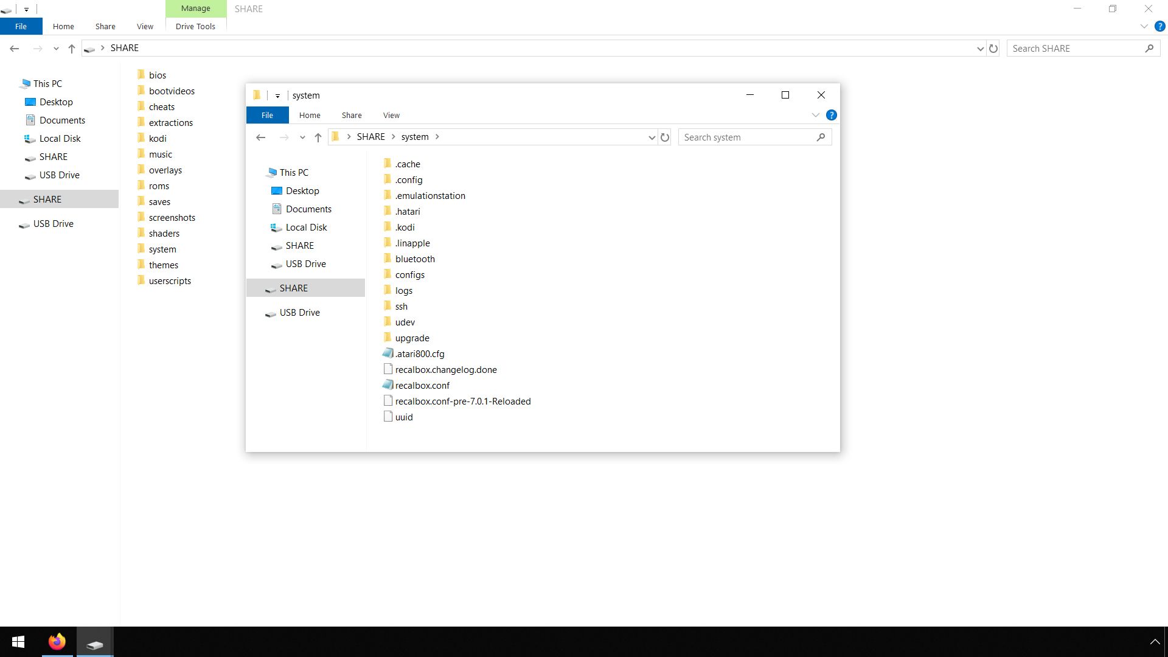Select the overlays folder name
Image resolution: width=1168 pixels, height=657 pixels.
(x=165, y=170)
